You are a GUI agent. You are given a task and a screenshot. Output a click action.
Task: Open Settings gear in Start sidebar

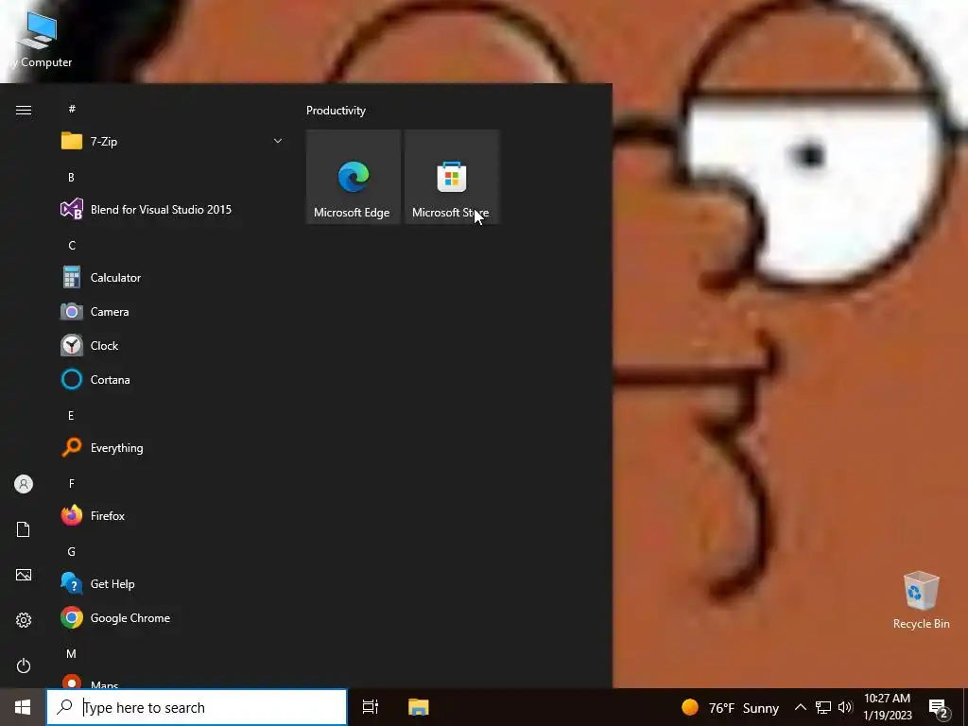[x=24, y=620]
